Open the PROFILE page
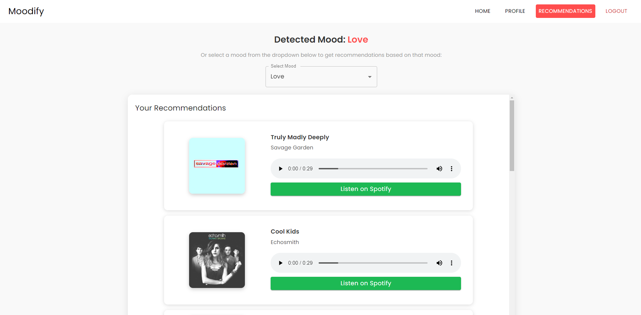 click(515, 11)
